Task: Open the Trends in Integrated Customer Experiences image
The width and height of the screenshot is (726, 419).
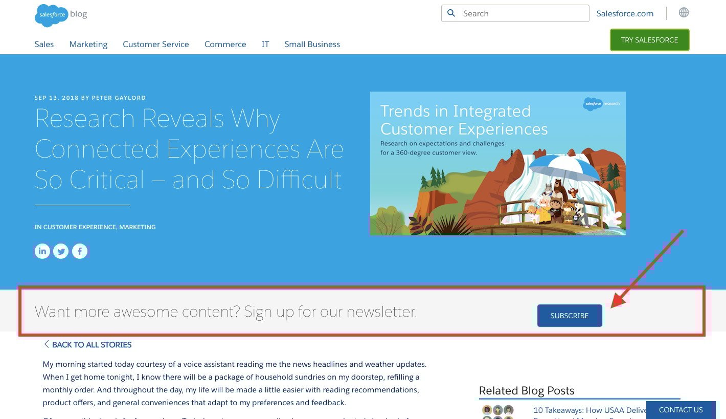Action: pyautogui.click(x=498, y=163)
